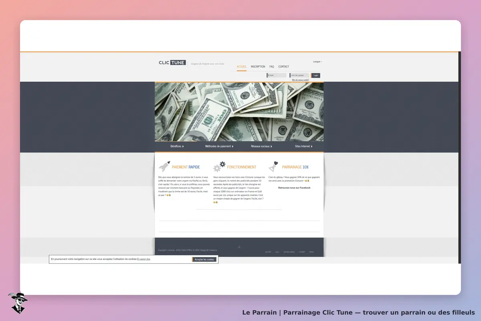Focus the Email input field
The image size is (481, 321).
click(x=277, y=75)
